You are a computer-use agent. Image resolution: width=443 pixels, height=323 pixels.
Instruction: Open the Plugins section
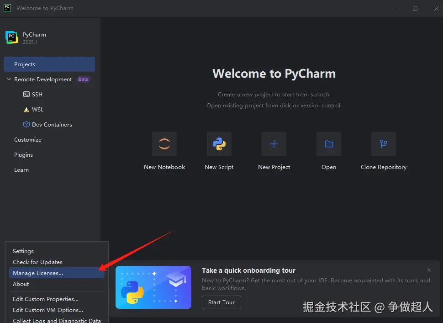tap(23, 154)
